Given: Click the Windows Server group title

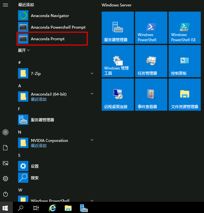Looking at the screenshot, I should tap(116, 5).
